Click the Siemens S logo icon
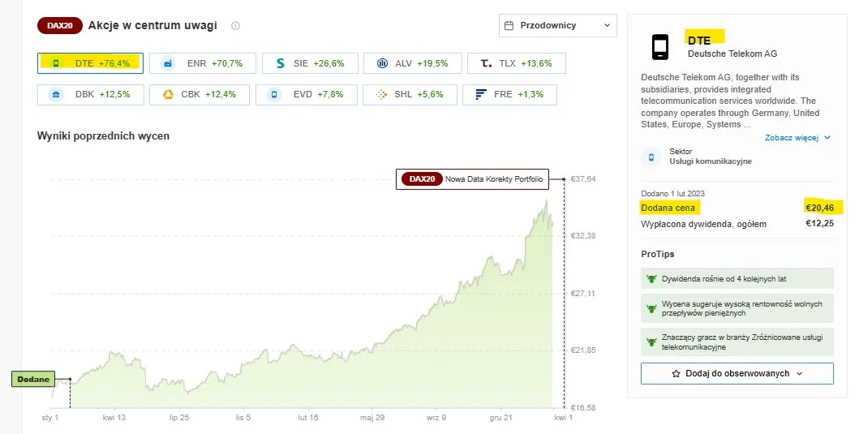This screenshot has width=859, height=434. tap(281, 63)
